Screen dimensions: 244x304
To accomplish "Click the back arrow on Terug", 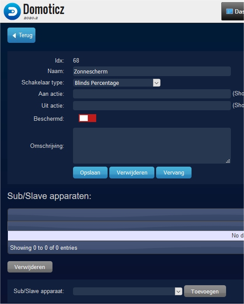I will point(14,35).
